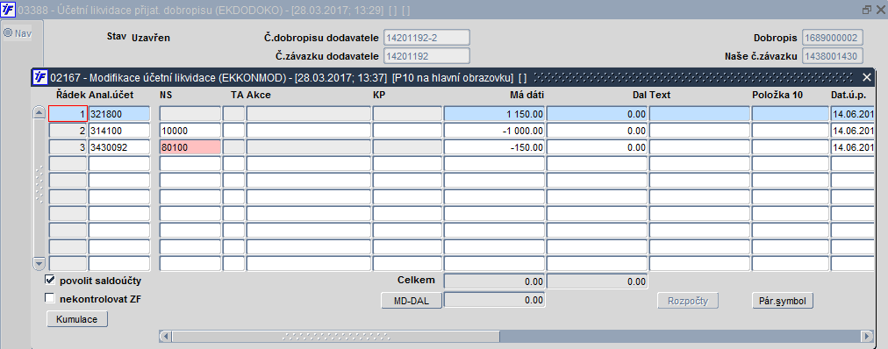This screenshot has height=349, width=888.
Task: Click the Rozpočty button
Action: (x=688, y=301)
